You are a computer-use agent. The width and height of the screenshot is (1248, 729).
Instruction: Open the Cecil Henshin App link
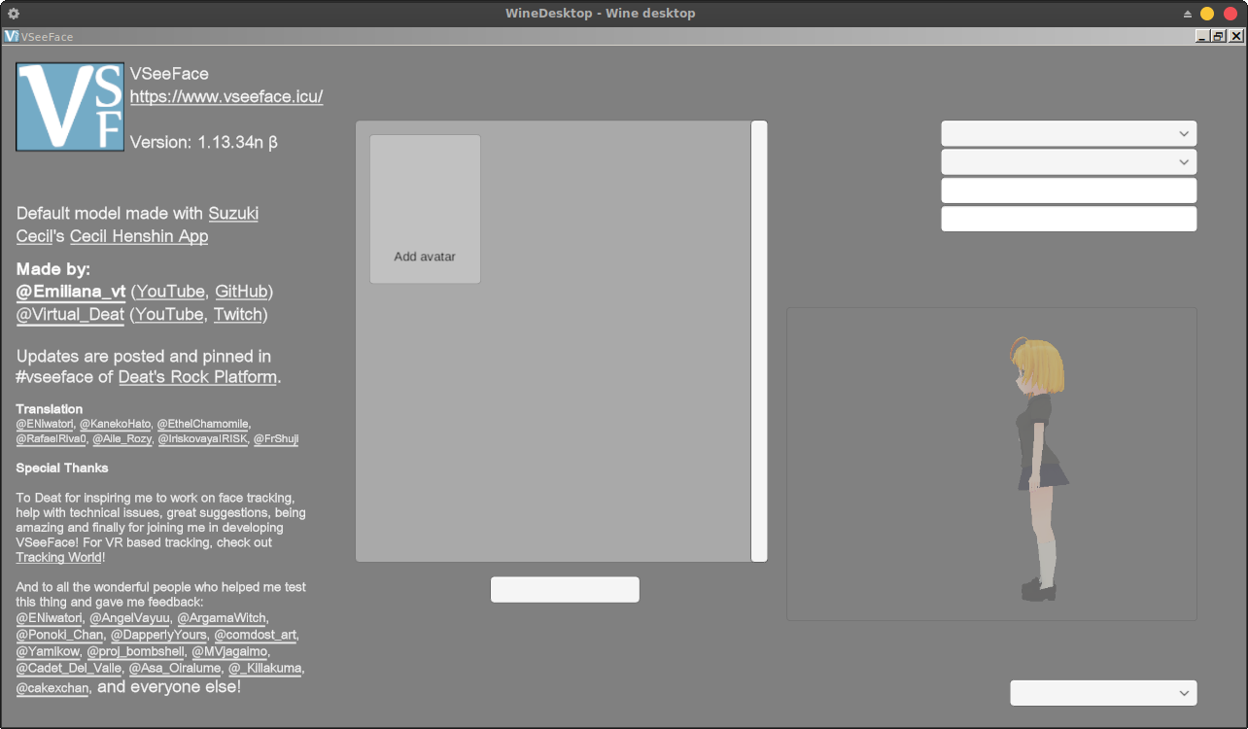(x=138, y=236)
